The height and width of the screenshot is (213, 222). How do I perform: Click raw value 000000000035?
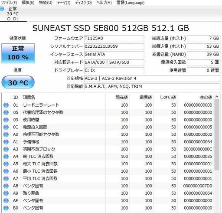198,157
